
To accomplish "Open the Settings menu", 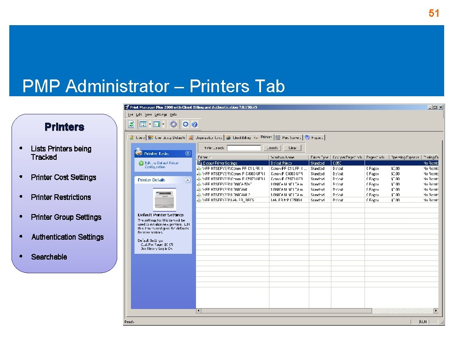I will (x=161, y=114).
